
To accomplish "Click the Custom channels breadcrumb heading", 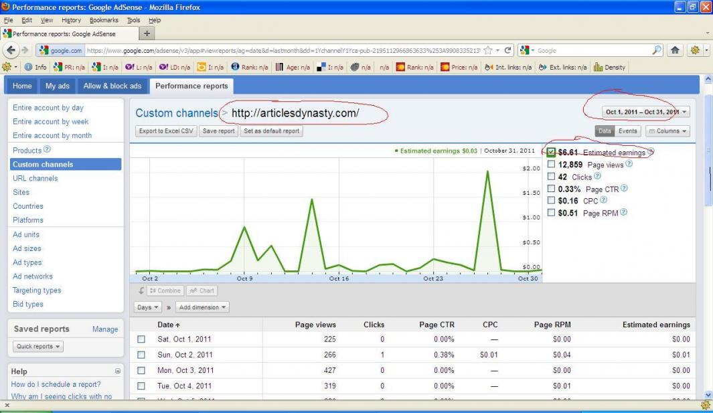I will coord(177,113).
